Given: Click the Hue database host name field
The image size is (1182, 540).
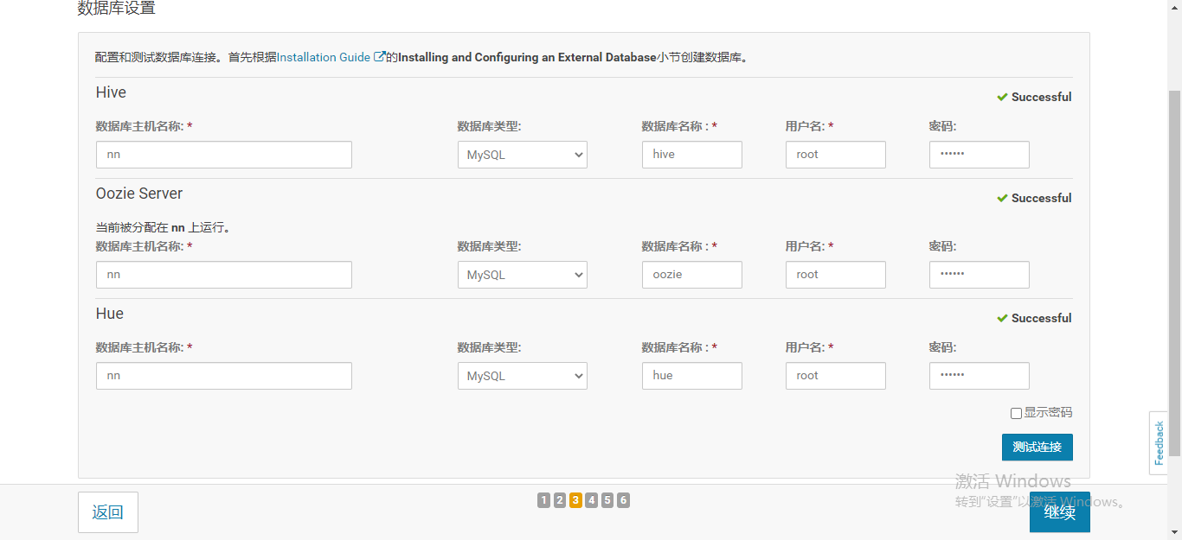Looking at the screenshot, I should (224, 376).
